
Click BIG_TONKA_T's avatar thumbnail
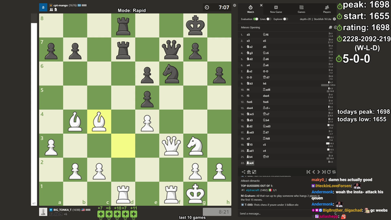click(x=43, y=212)
